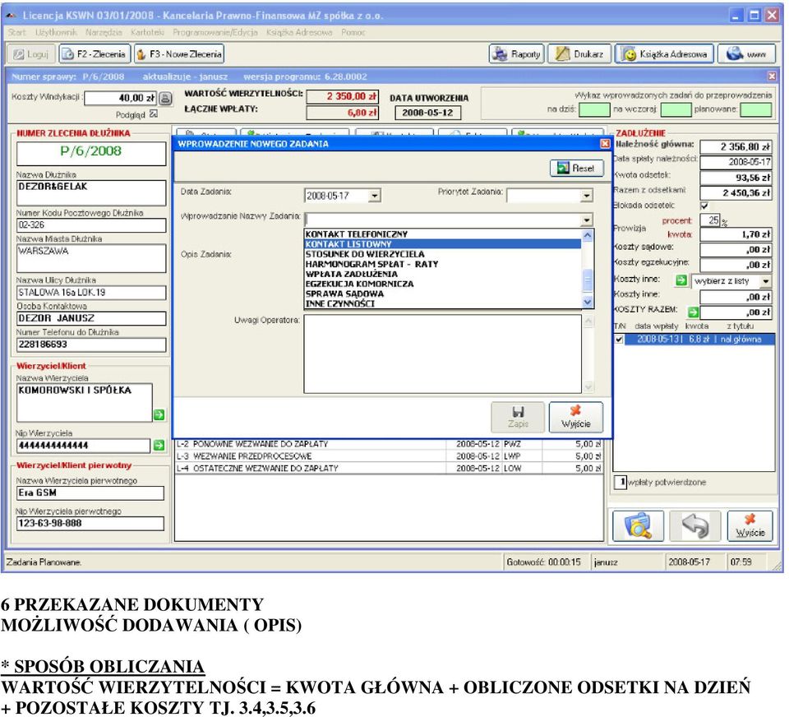The width and height of the screenshot is (789, 717).
Task: Click the Nazwa Wierzyciela pierwotnego field
Action: 90,493
